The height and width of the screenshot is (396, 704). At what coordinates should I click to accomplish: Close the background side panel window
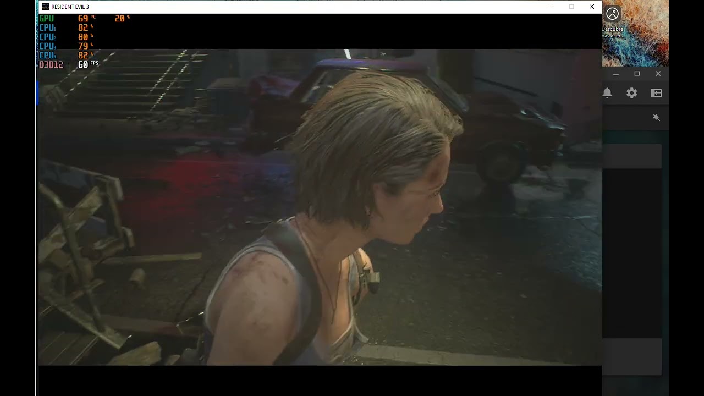(x=658, y=74)
